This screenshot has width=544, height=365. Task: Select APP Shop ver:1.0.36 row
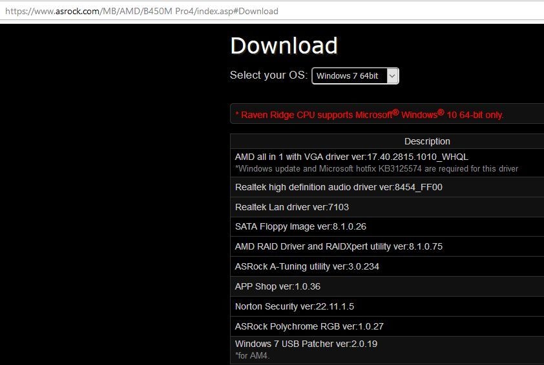point(387,286)
